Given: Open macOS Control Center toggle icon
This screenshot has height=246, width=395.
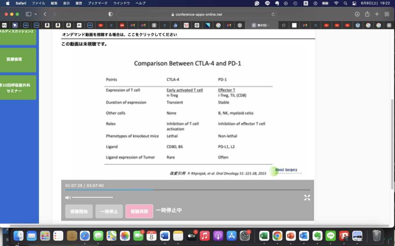Looking at the screenshot, I should tap(354, 3).
